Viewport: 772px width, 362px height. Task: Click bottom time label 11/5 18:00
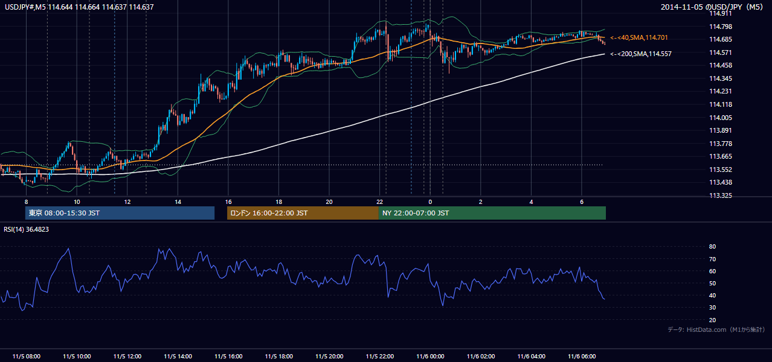pyautogui.click(x=278, y=357)
